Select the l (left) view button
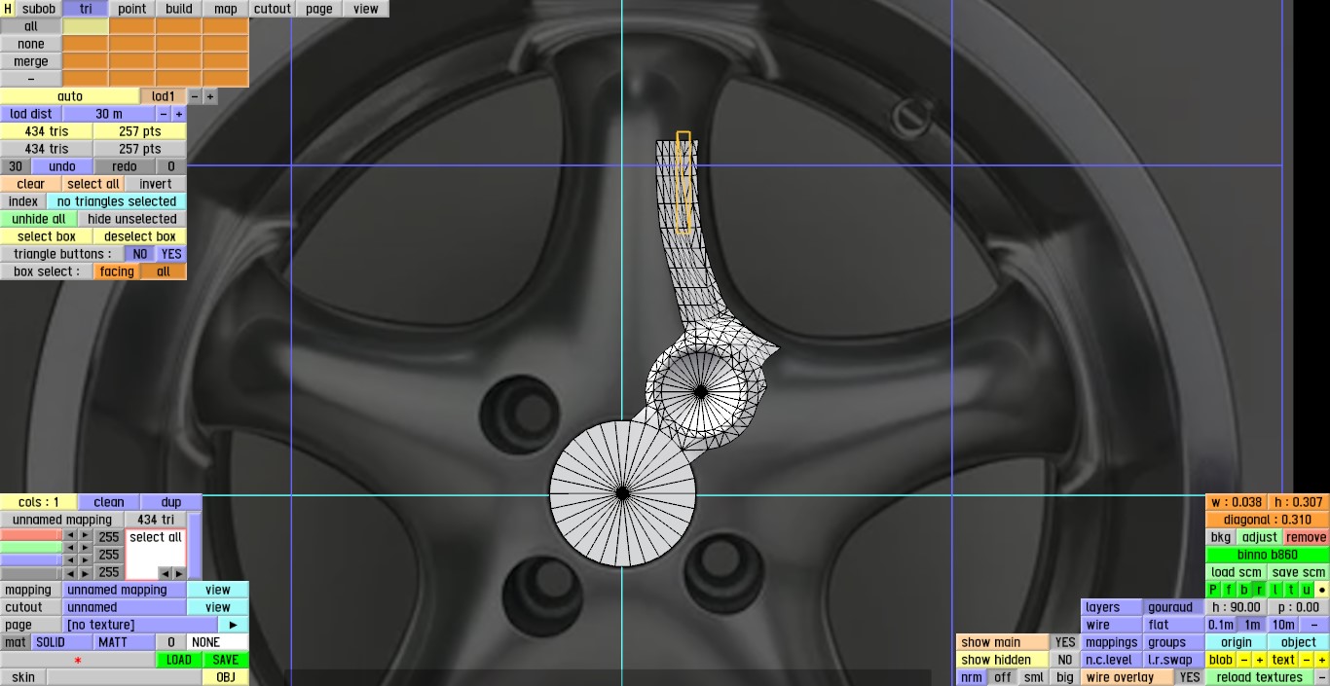The image size is (1330, 686). pyautogui.click(x=1275, y=590)
